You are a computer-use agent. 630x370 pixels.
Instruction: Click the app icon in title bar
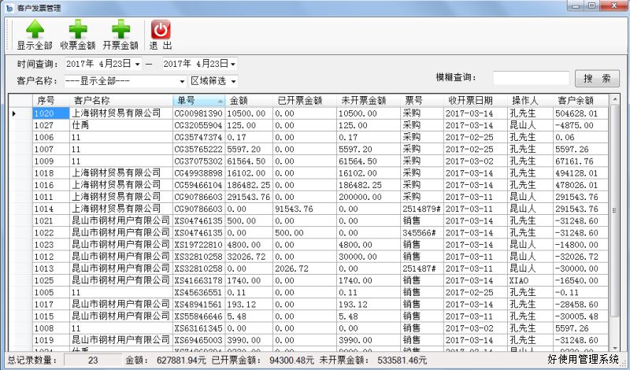[7, 6]
